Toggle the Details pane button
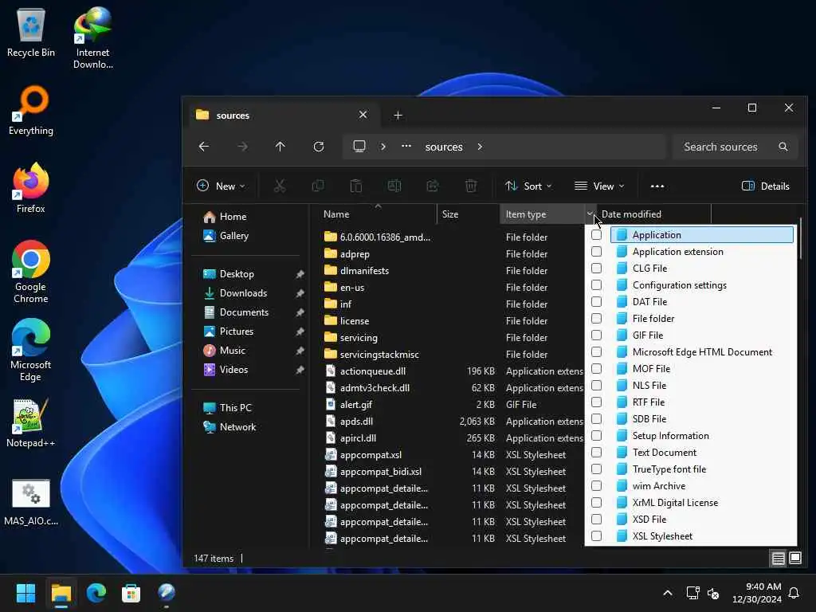Screen dimensions: 816x612 click(x=766, y=186)
